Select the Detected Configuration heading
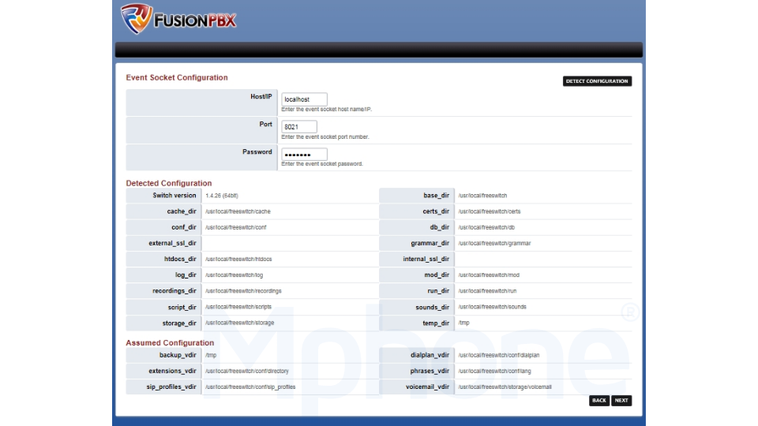Screen dimensions: 758x426 pos(169,183)
